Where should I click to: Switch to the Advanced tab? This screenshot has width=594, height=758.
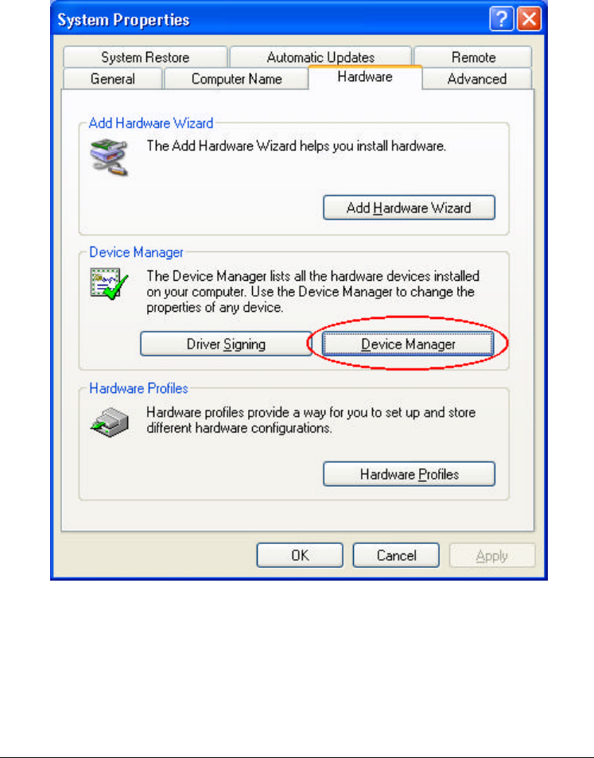coord(476,78)
